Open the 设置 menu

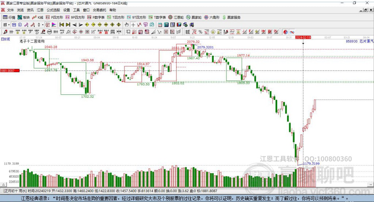[66, 10]
